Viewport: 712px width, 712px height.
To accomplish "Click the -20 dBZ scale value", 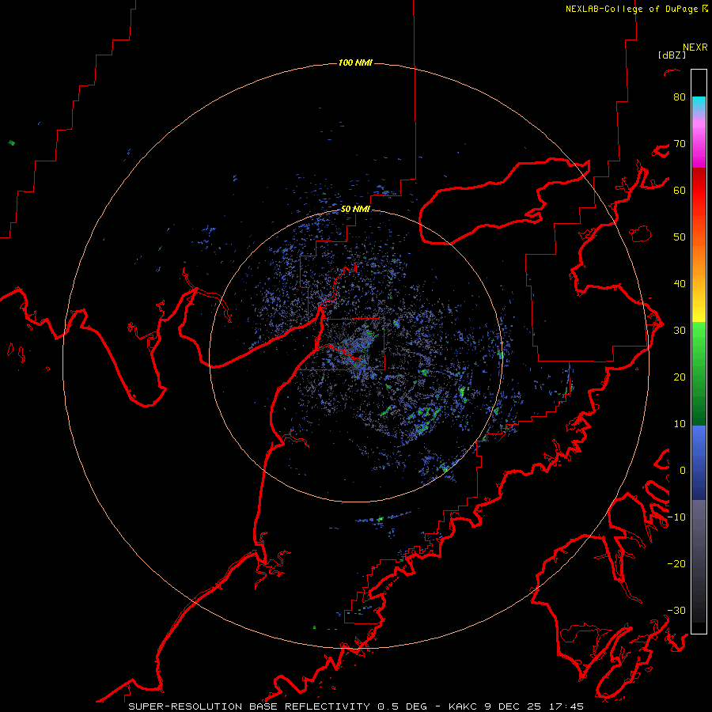I will tap(676, 563).
